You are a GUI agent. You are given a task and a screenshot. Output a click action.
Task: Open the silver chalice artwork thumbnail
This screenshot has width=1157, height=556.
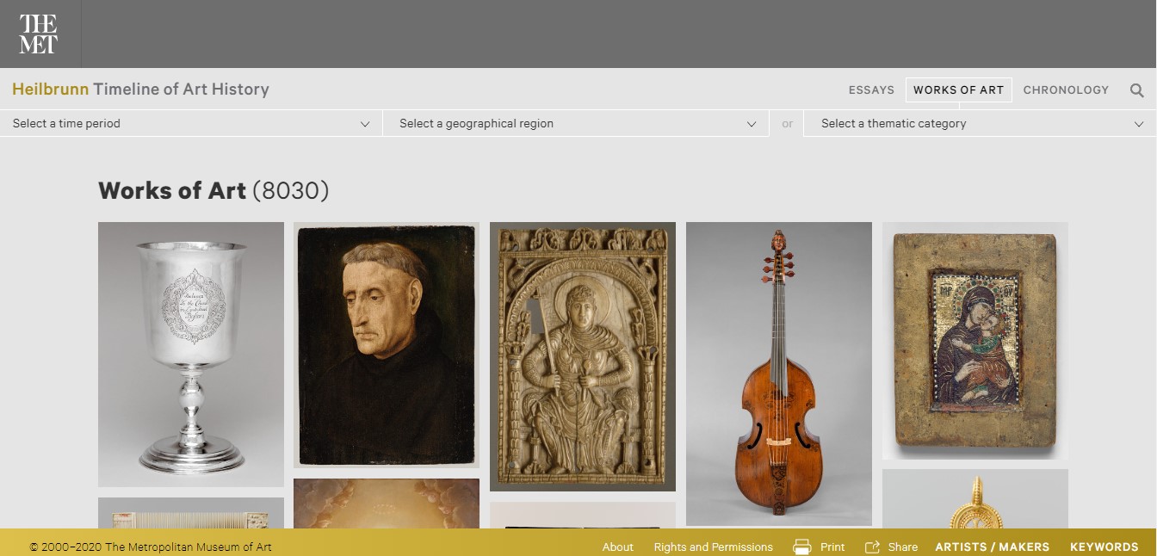pyautogui.click(x=191, y=355)
